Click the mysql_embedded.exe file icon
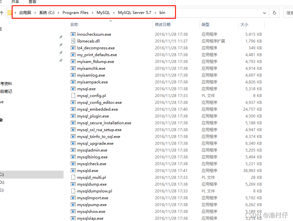The height and width of the screenshot is (221, 293). coord(73,109)
